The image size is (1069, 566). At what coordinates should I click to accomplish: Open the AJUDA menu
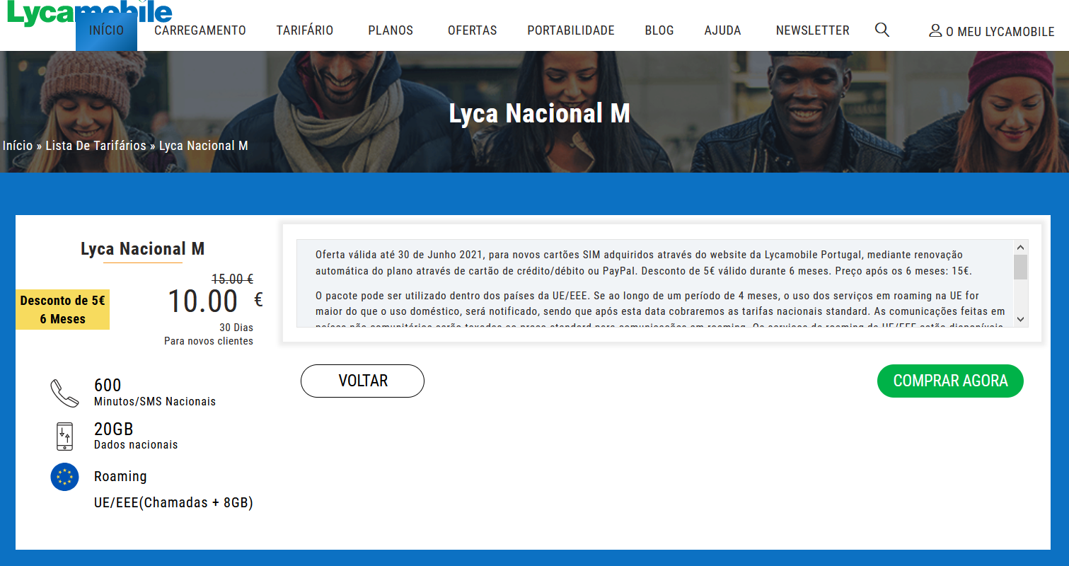click(x=723, y=30)
